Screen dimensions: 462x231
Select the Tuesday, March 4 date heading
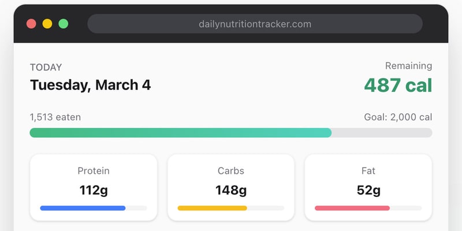coord(90,85)
